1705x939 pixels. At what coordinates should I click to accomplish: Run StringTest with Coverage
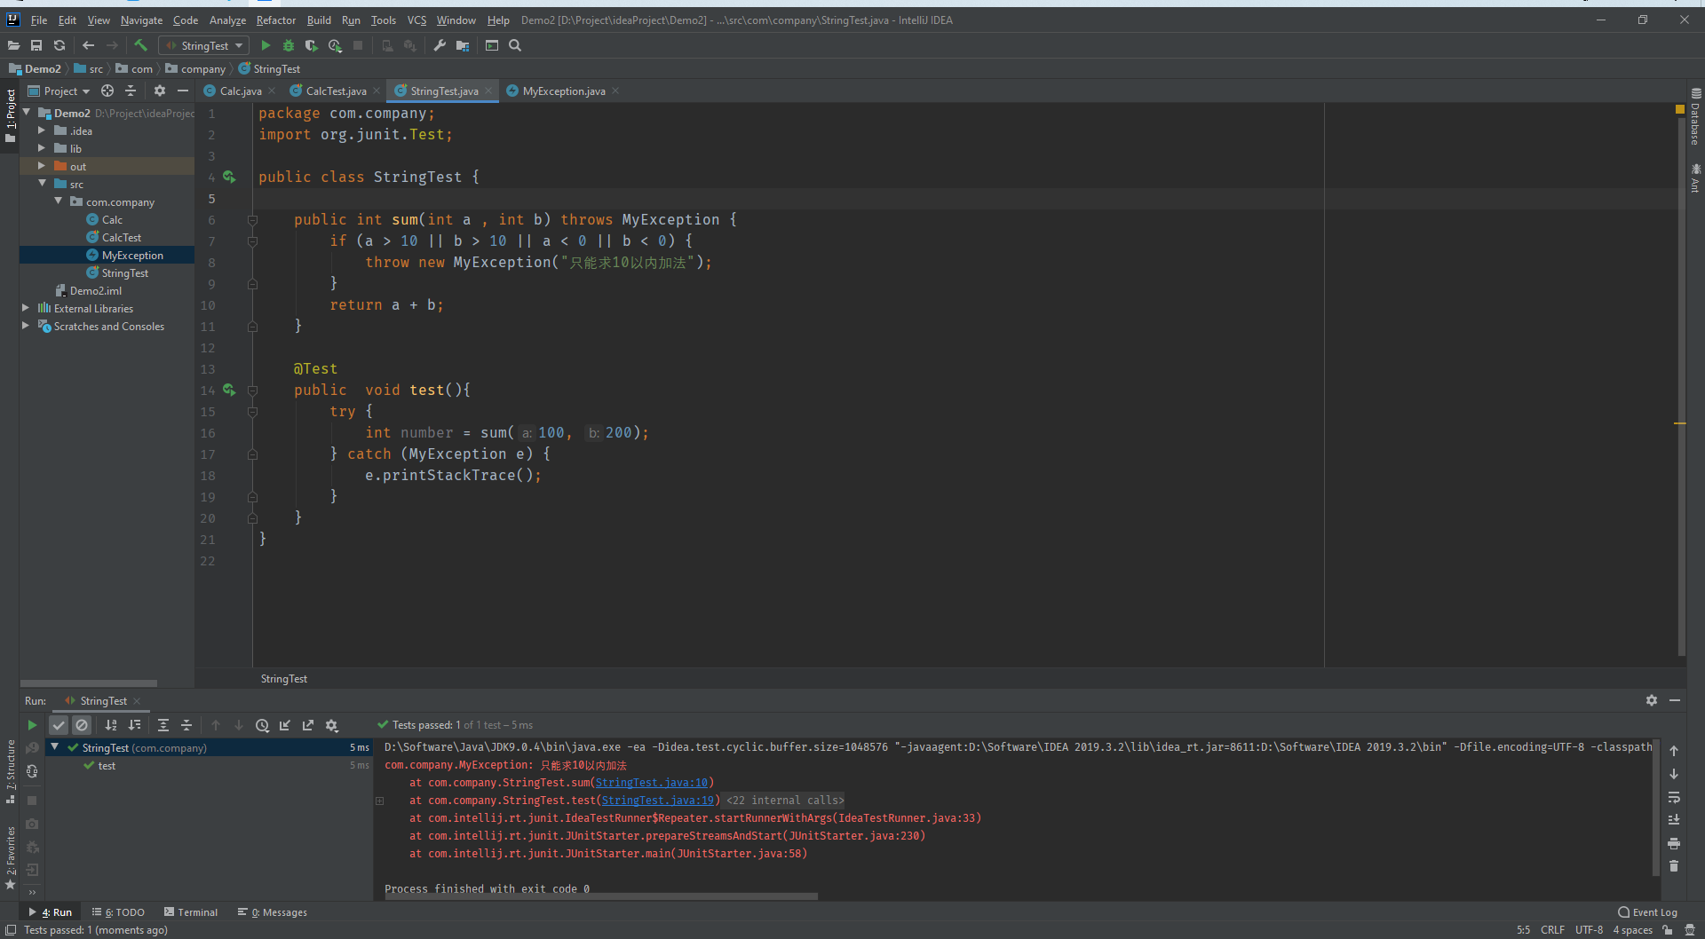[311, 45]
